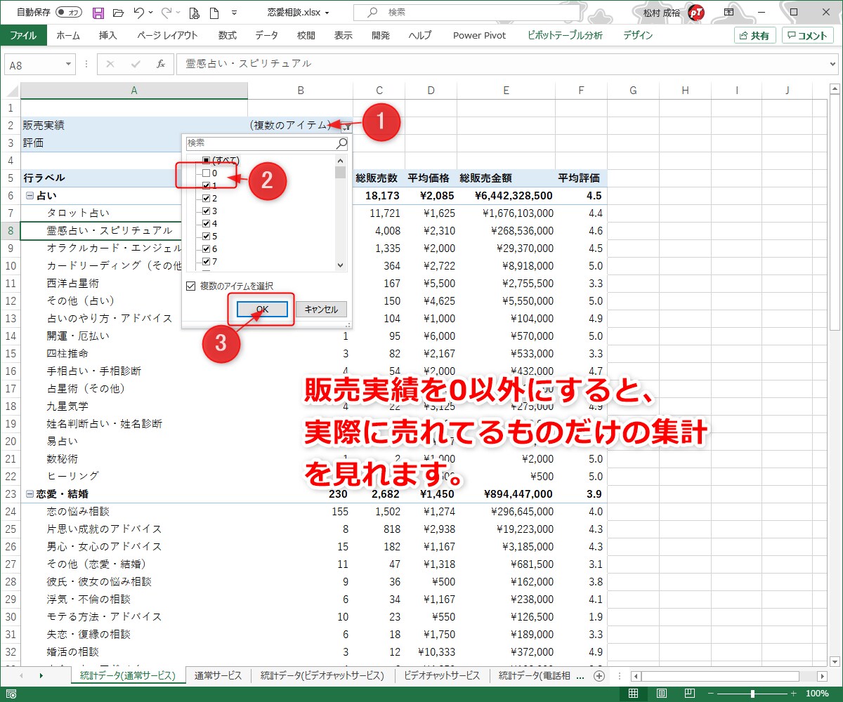Open the 販売実績 filter dropdown button
Screen dimensions: 843x702
(x=346, y=126)
